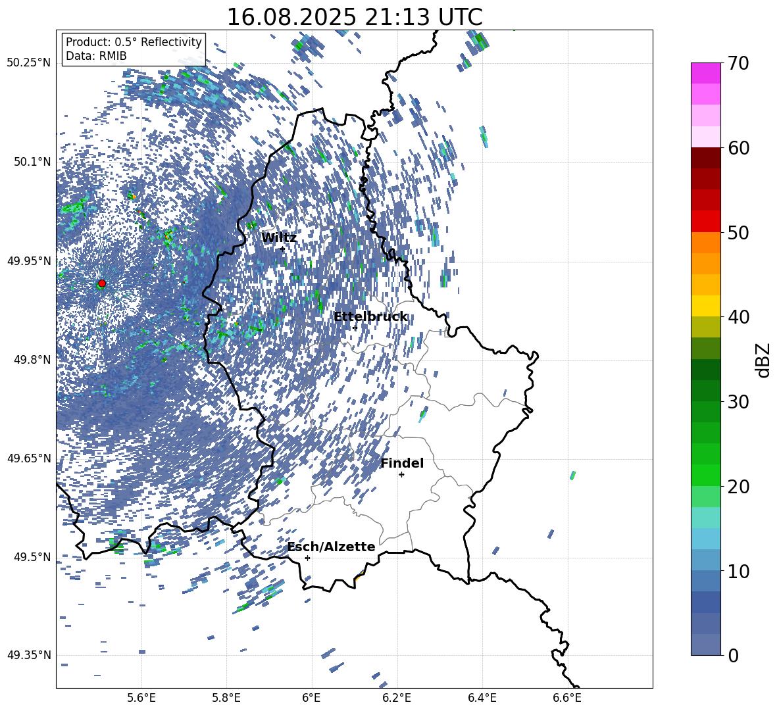Click the 6.2°E longitude tick label
The height and width of the screenshot is (711, 779).
[x=397, y=698]
